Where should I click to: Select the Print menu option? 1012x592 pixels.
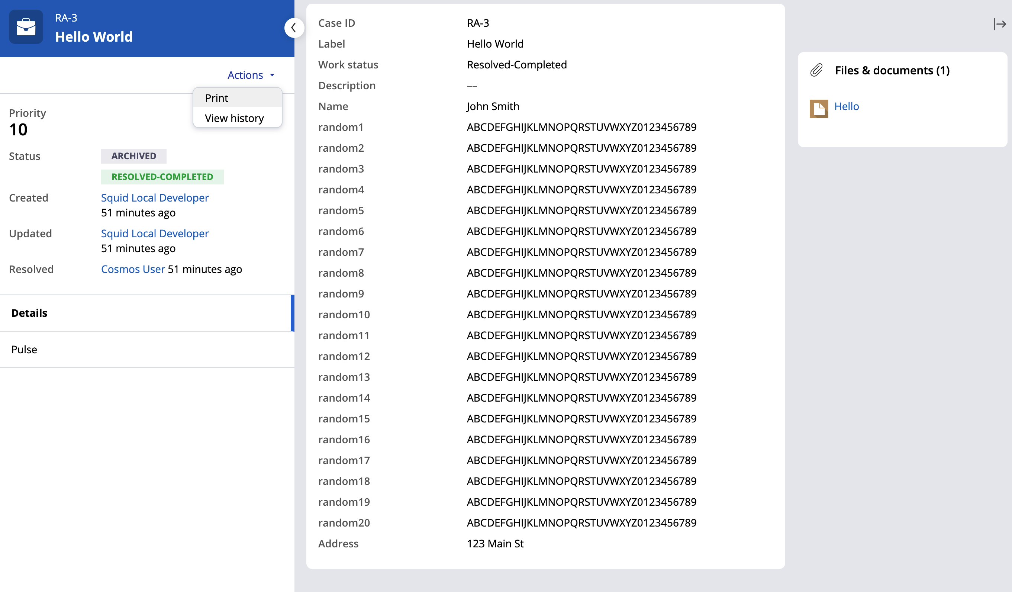coord(216,97)
